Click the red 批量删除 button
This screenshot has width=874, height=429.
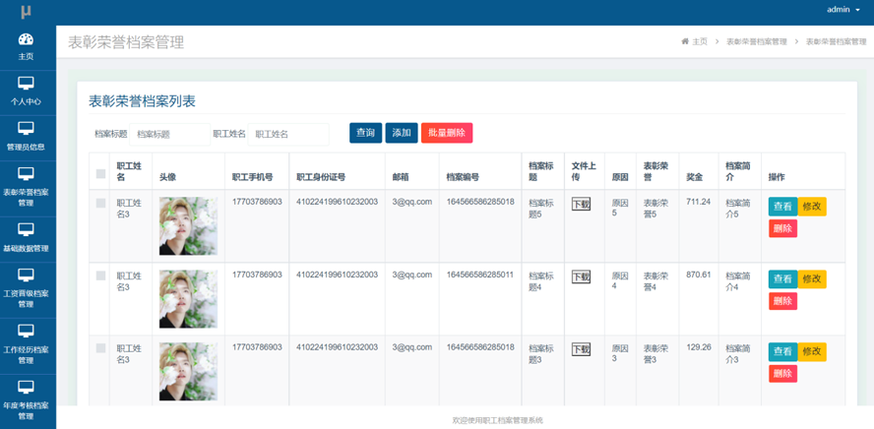point(446,133)
